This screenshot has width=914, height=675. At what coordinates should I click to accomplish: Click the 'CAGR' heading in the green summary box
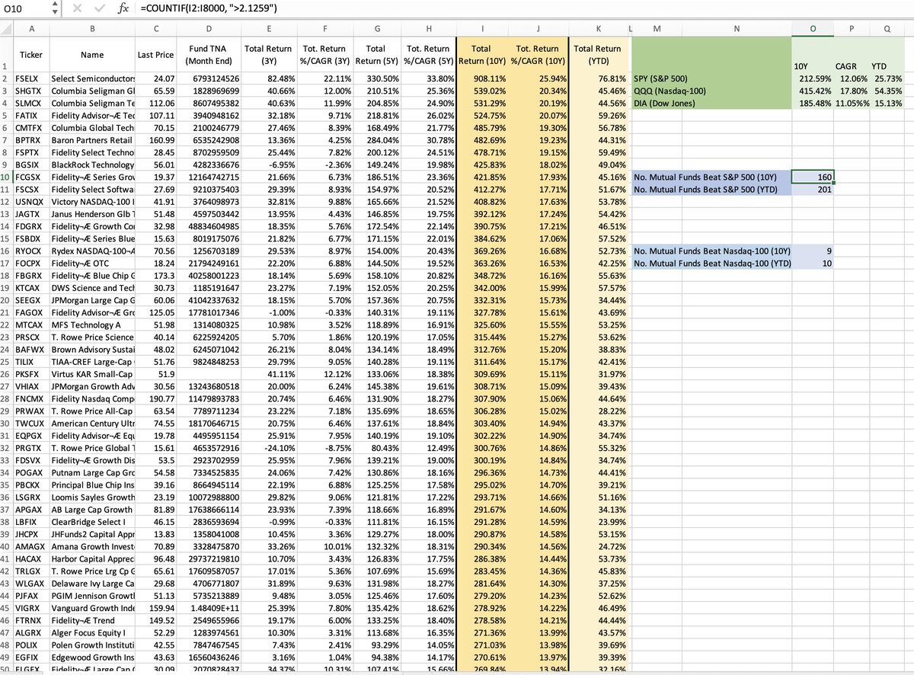click(x=847, y=66)
